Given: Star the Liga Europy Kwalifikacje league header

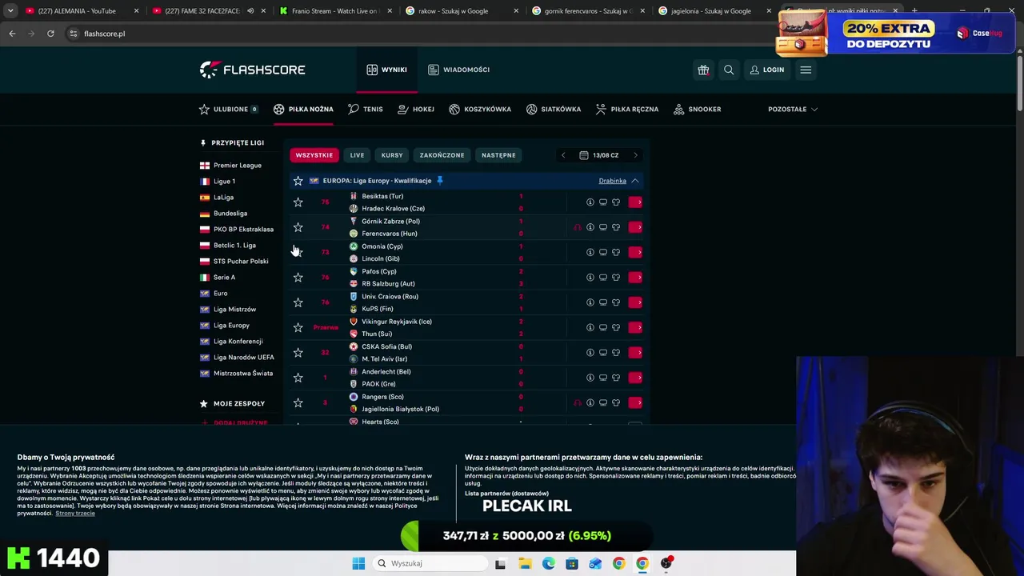Looking at the screenshot, I should 298,181.
